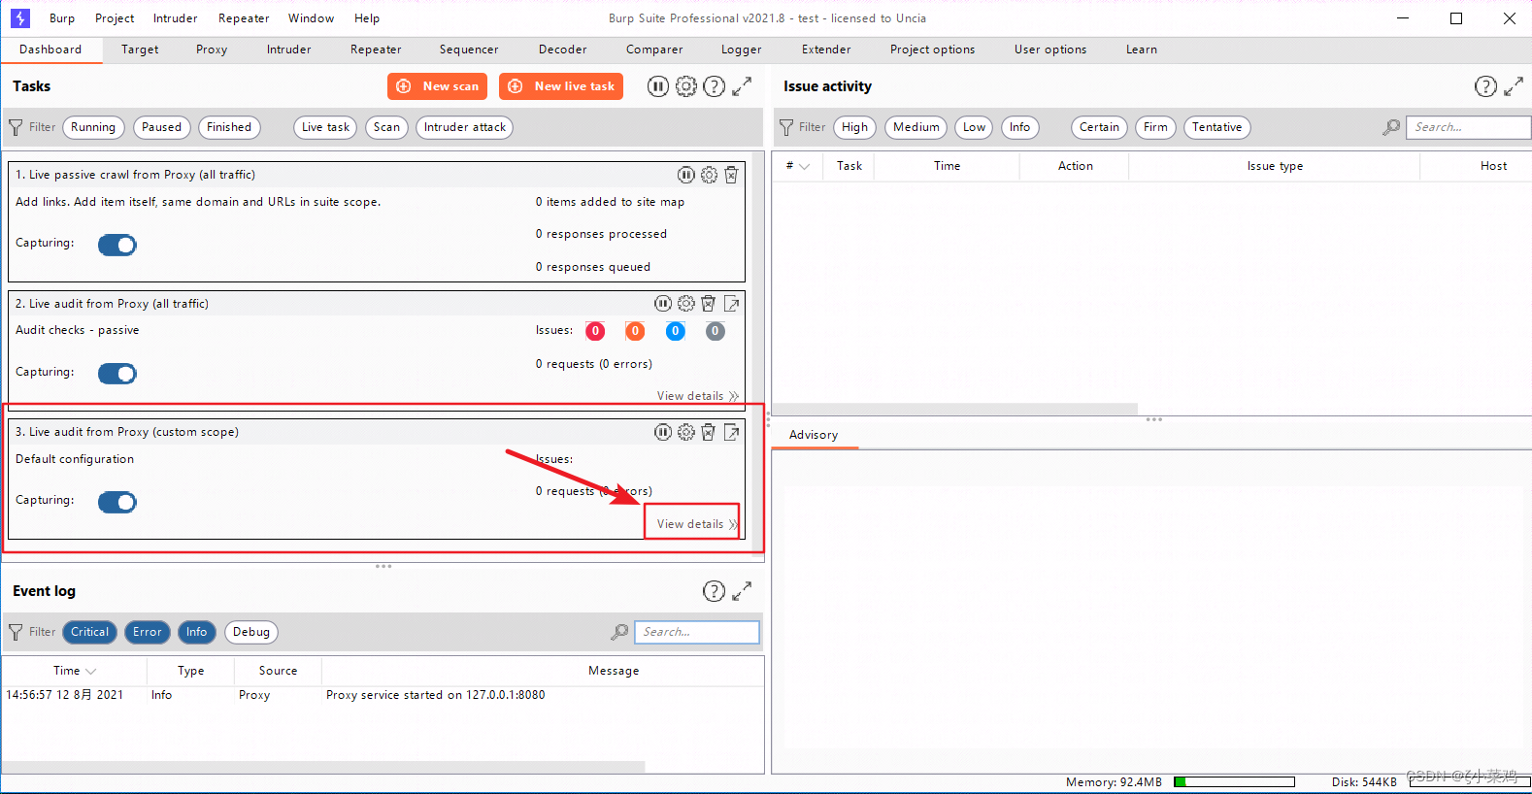Open Tasks panel settings gear
This screenshot has height=794, width=1532.
[686, 86]
